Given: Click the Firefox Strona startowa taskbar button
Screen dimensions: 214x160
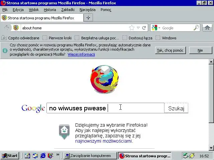Looking at the screenshot, I should 145,156.
